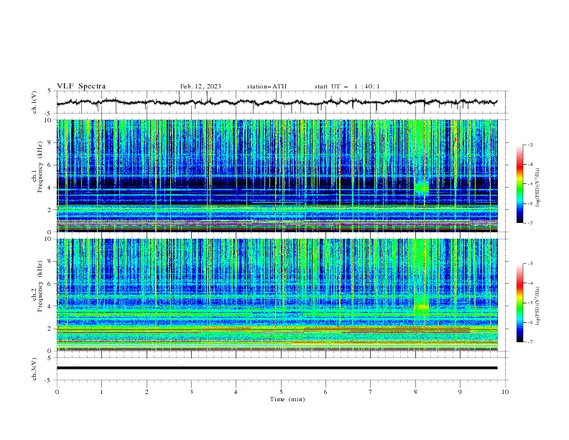Viewport: 569px width, 440px height.
Task: Click the ch.2 'Frequency (kHz)' axis label
Action: pyautogui.click(x=40, y=286)
